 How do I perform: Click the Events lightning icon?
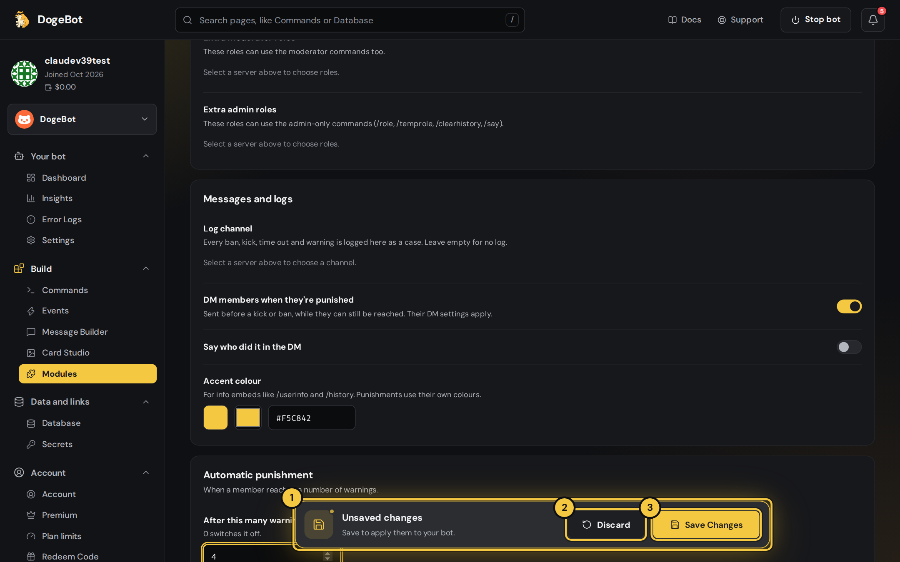click(x=31, y=311)
